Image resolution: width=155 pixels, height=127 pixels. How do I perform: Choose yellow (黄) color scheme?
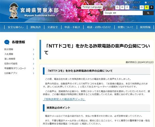coord(146,7)
